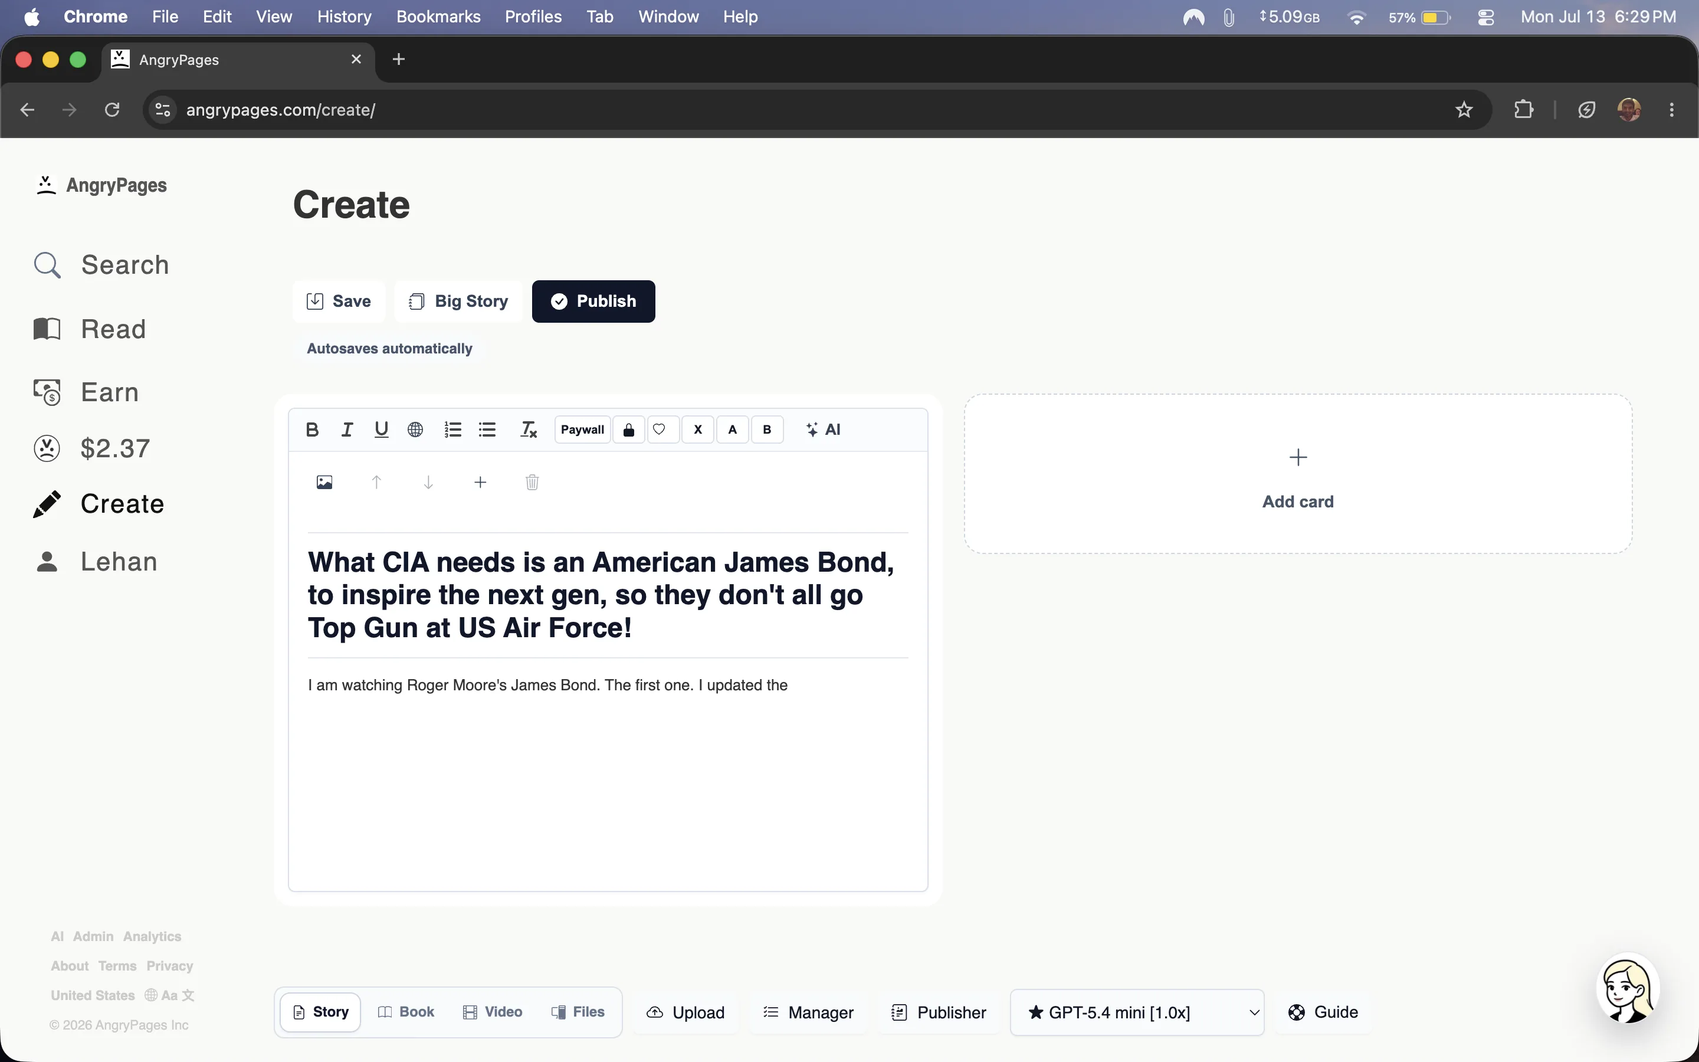Open the Analytics footer link

pos(152,936)
